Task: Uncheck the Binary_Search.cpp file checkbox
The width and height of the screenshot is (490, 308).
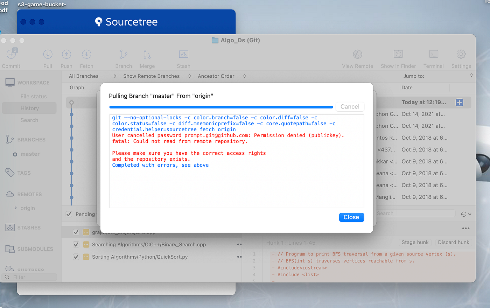Action: [x=76, y=244]
